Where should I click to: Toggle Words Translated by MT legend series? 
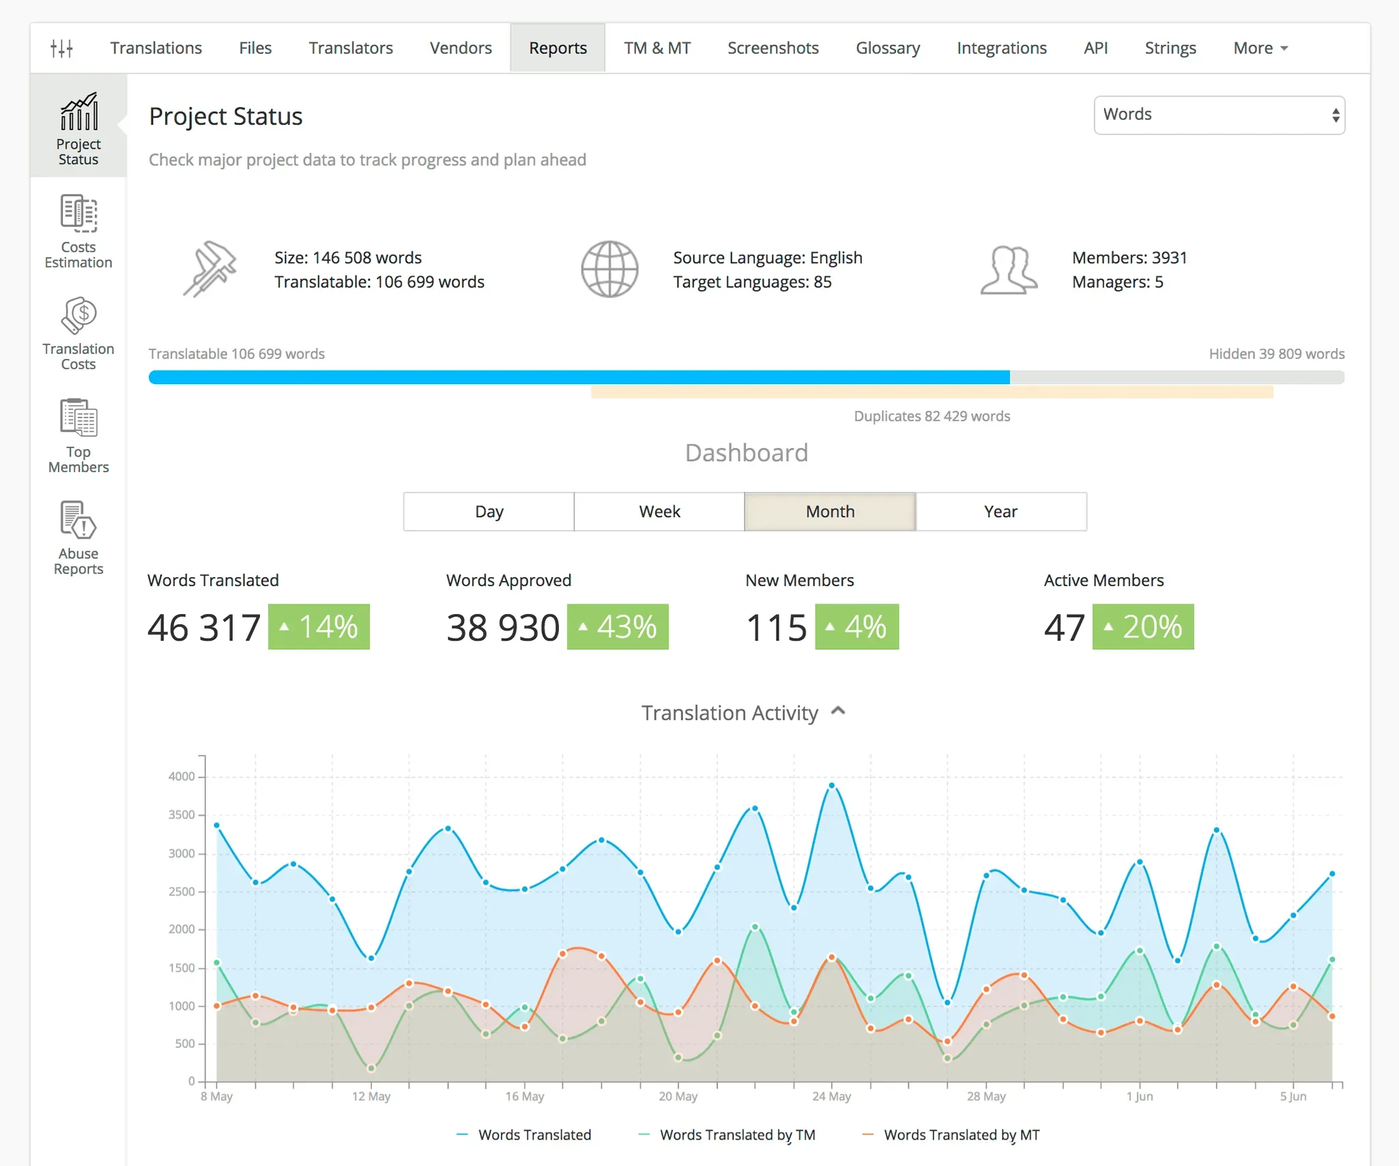951,1135
